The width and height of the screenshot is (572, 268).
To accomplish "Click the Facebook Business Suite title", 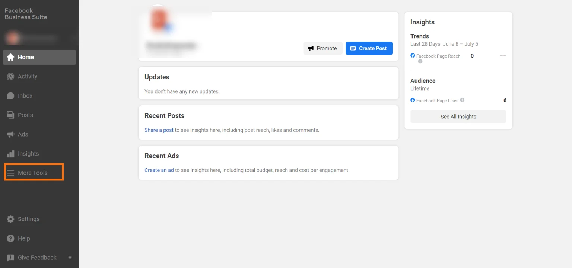I will (26, 14).
